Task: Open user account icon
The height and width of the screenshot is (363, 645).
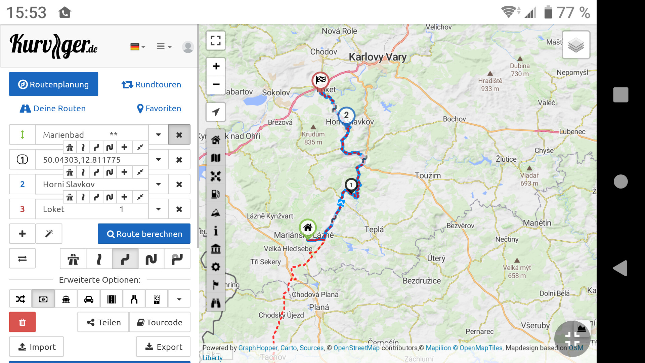Action: pyautogui.click(x=188, y=47)
